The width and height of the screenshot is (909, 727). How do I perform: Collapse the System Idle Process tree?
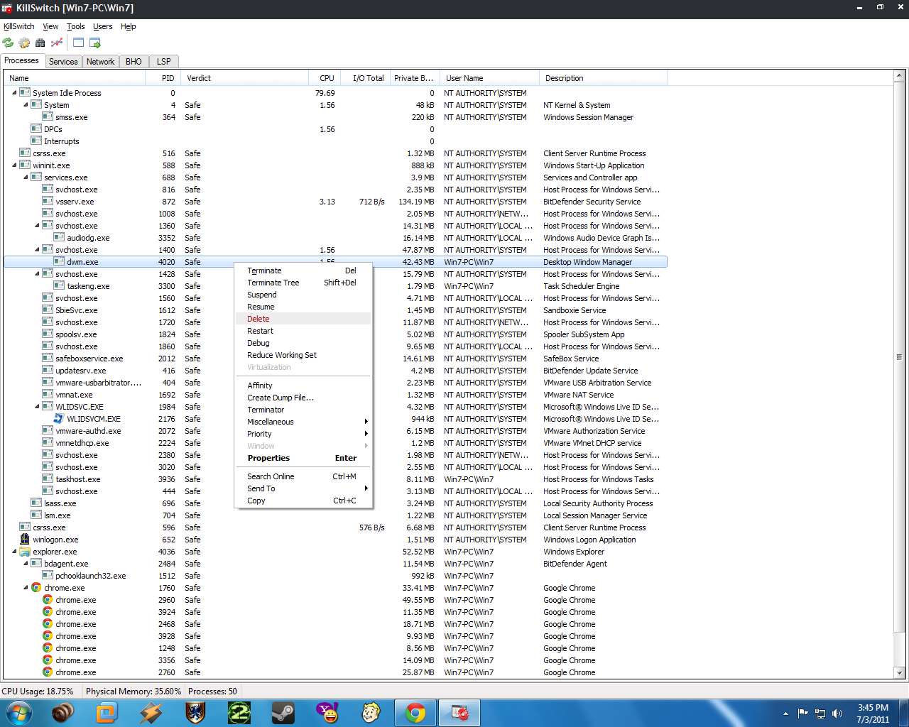[14, 93]
